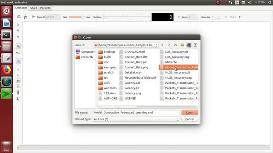Viewport: 273px width, 153px height.
Task: Click the volume icon in top panel
Action: click(x=250, y=3)
